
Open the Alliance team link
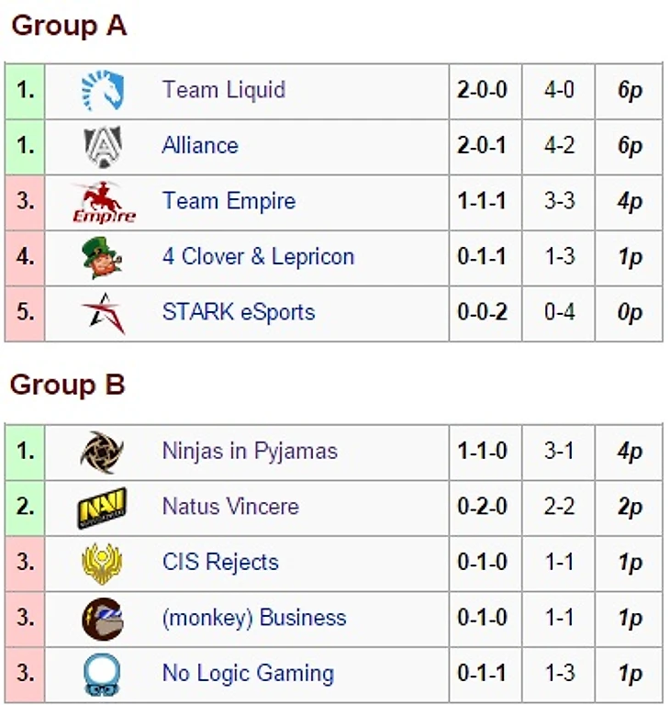click(200, 146)
